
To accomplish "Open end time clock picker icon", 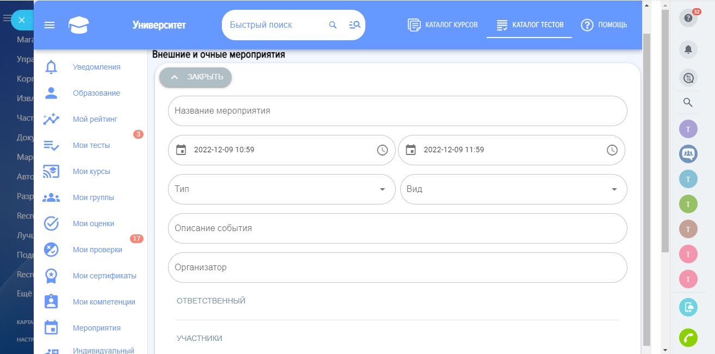I will [612, 150].
